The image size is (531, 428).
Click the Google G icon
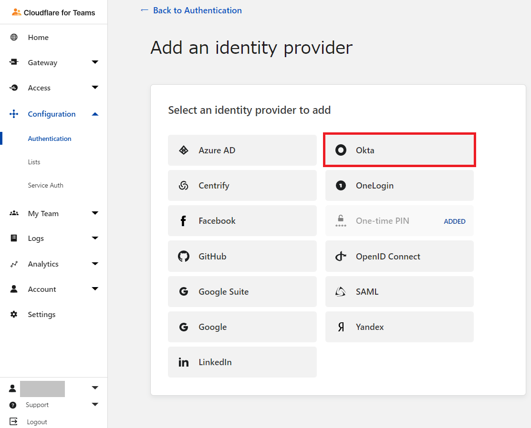pyautogui.click(x=184, y=327)
